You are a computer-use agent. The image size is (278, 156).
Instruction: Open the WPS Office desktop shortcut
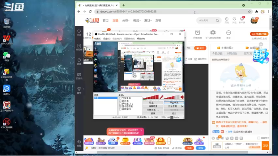click(x=7, y=40)
